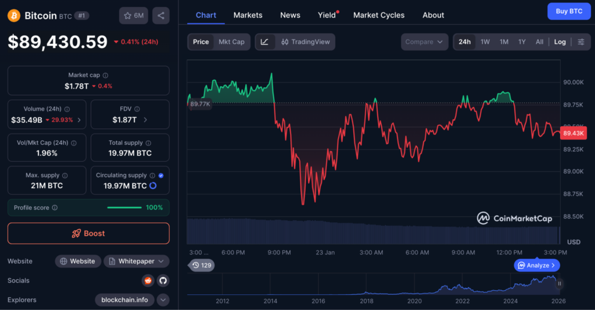Click the range slider handle on mini chart
This screenshot has width=595, height=310.
point(560,284)
